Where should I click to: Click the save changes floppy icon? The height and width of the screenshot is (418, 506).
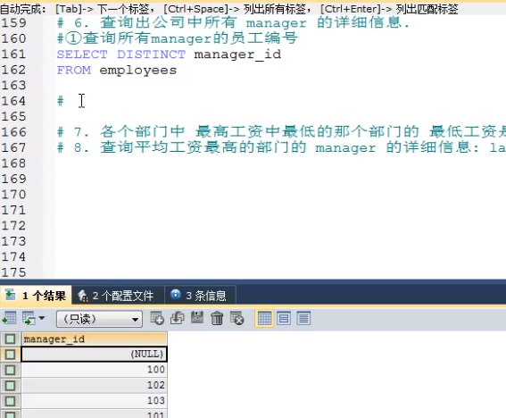197,318
